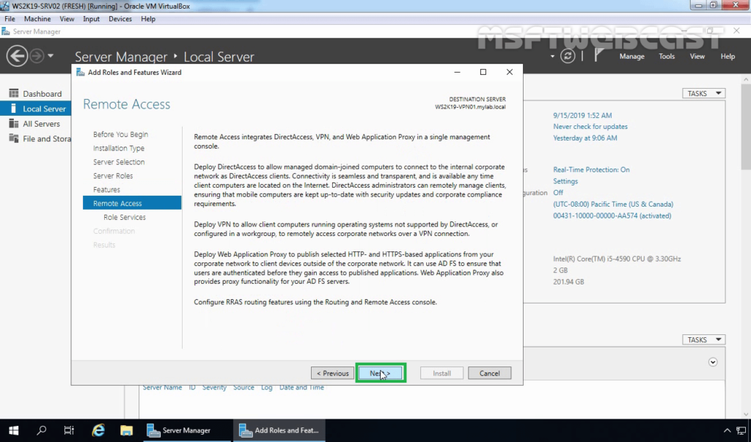This screenshot has width=751, height=442.
Task: Open VirtualBox Devices menu
Action: (x=120, y=18)
